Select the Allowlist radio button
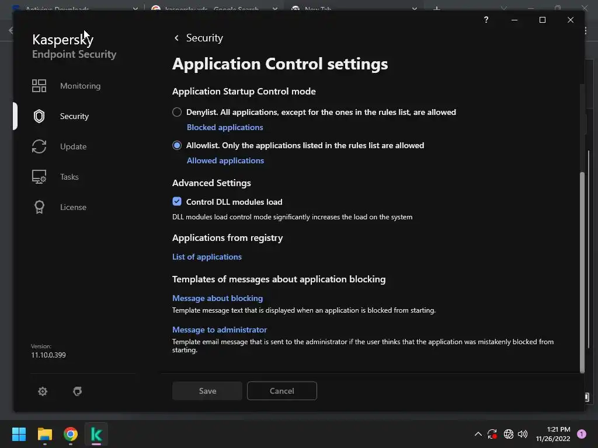The height and width of the screenshot is (448, 598). pyautogui.click(x=177, y=145)
